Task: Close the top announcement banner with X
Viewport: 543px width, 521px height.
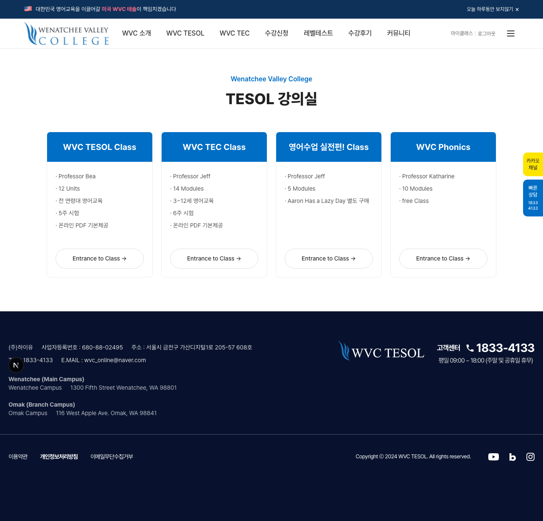Action: 517,9
